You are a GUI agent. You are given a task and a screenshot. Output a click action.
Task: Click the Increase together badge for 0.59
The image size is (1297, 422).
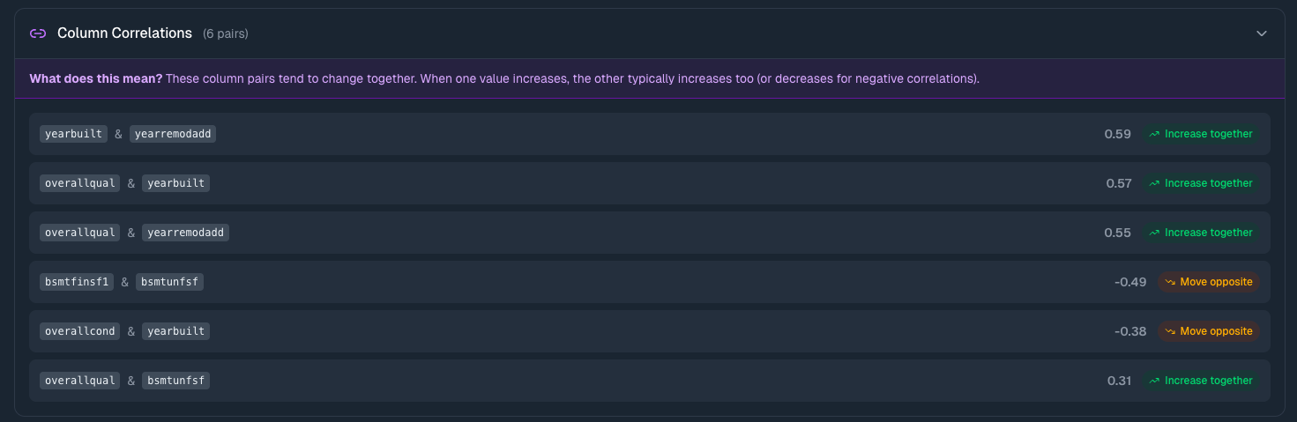tap(1200, 134)
